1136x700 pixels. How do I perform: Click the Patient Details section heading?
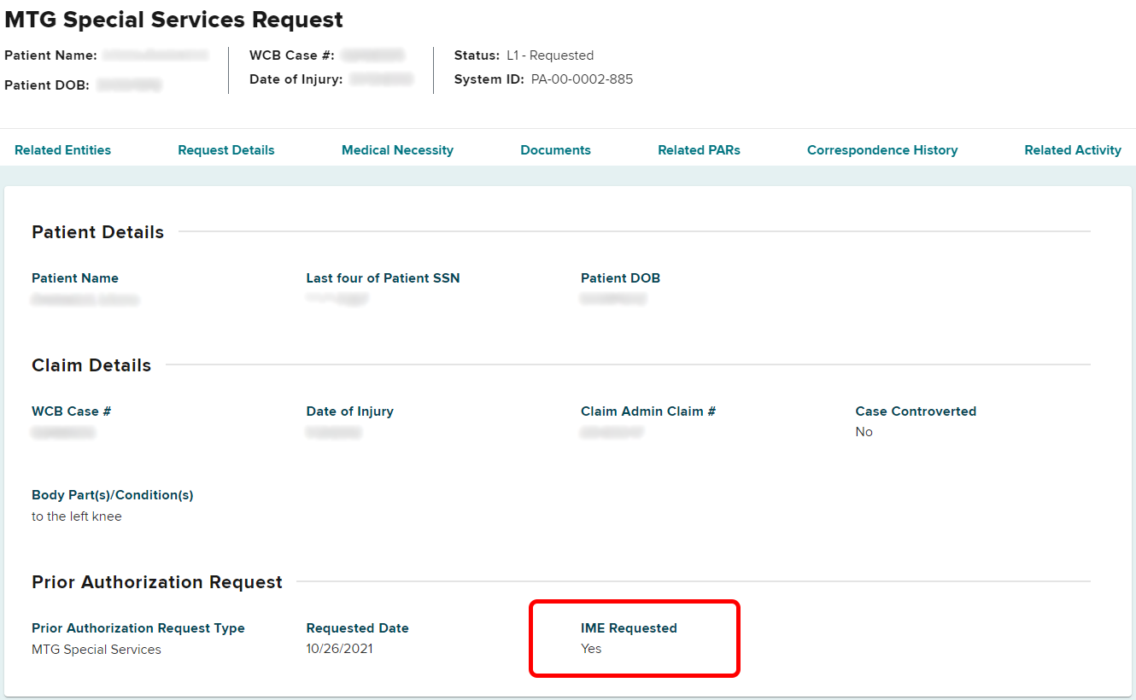click(x=97, y=232)
